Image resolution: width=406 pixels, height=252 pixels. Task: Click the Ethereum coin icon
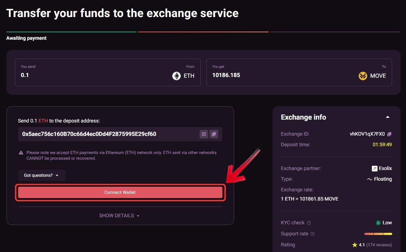176,76
